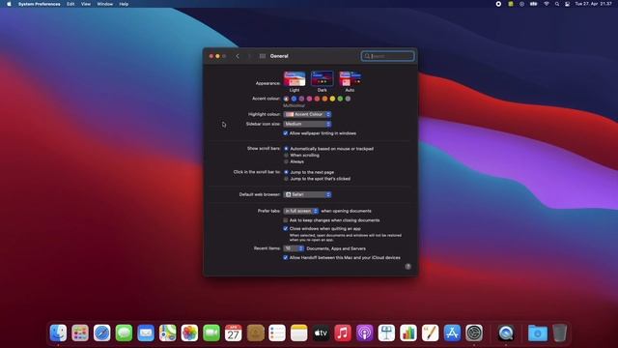Viewport: 618px width, 348px height.
Task: Select multicolour accent colour
Action: point(286,99)
